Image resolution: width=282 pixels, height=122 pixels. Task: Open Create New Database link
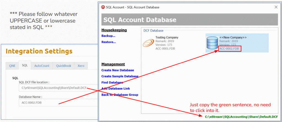118,70
